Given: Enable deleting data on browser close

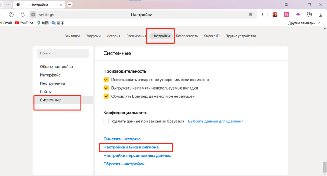Looking at the screenshot, I should [x=106, y=121].
